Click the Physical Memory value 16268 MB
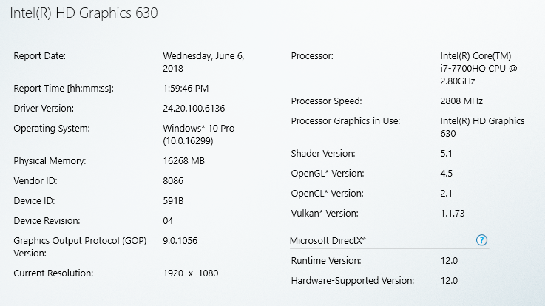Screen dimensions: 545x306 click(x=183, y=161)
